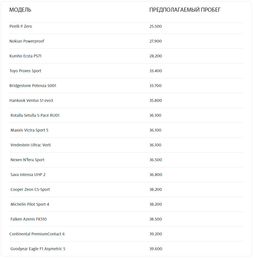This screenshot has height=258, width=253.
Task: Click the 39.600 mileage value
Action: tap(156, 249)
